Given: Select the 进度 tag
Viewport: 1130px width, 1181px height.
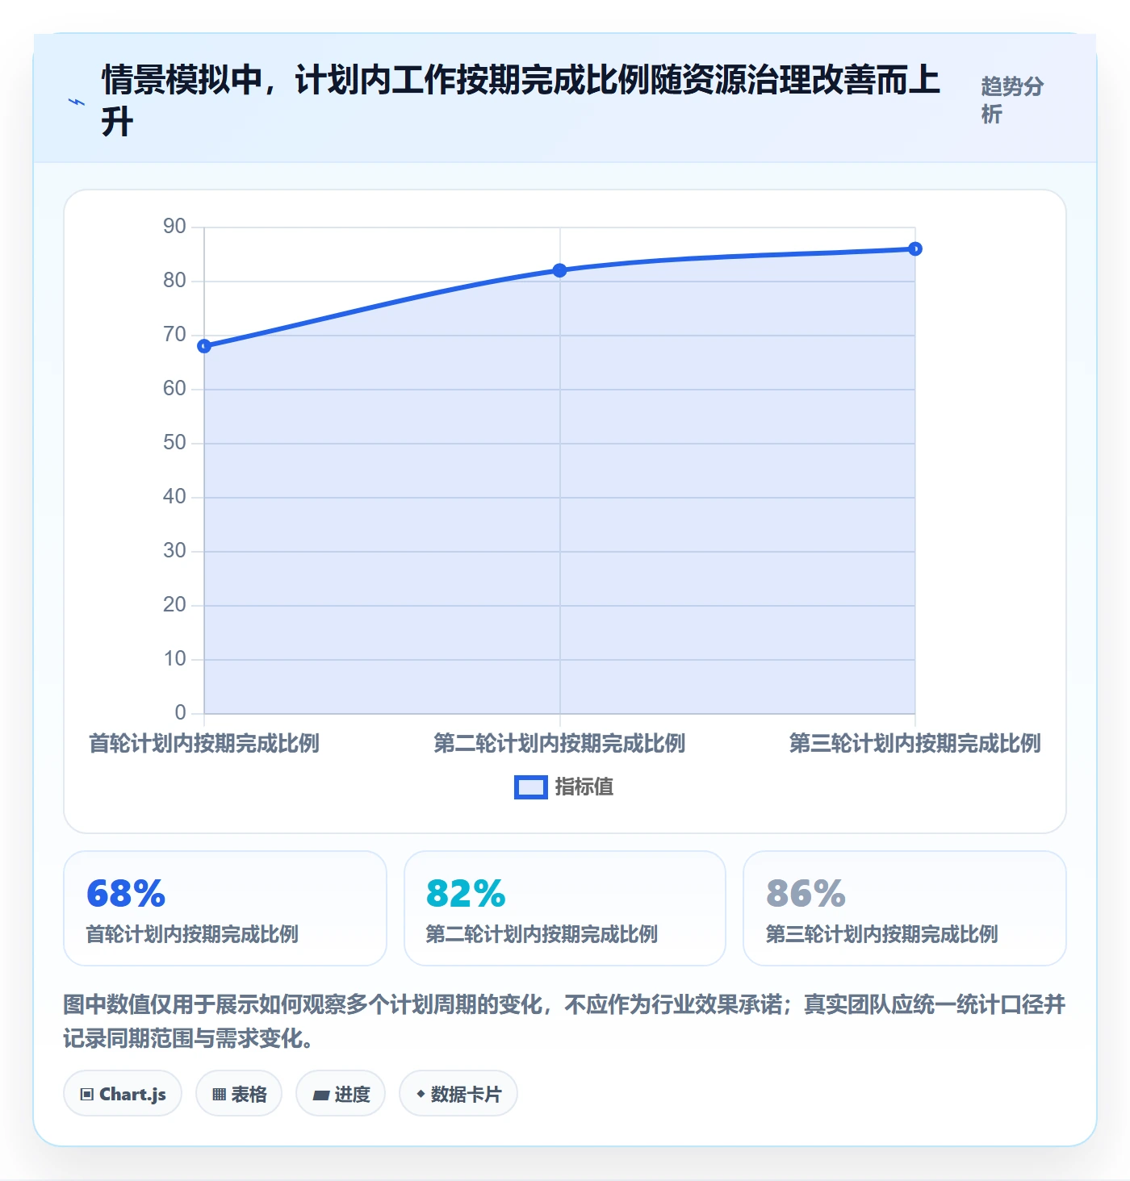Looking at the screenshot, I should (x=341, y=1094).
